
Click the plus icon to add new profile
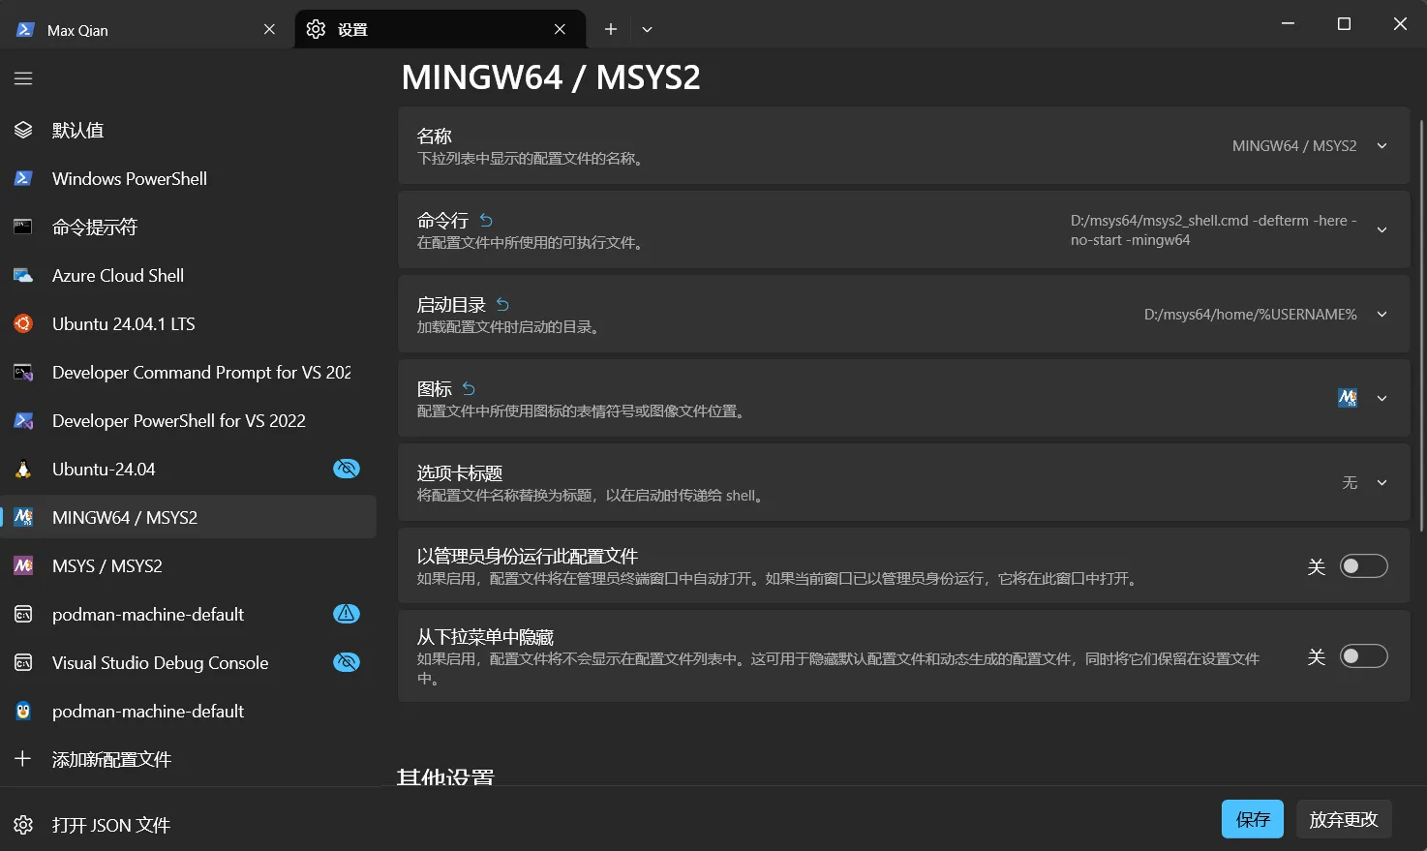[23, 759]
